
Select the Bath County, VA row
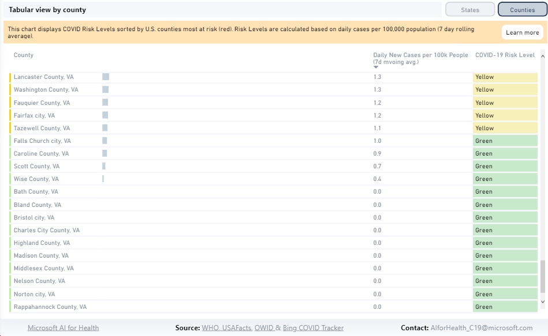tap(273, 191)
